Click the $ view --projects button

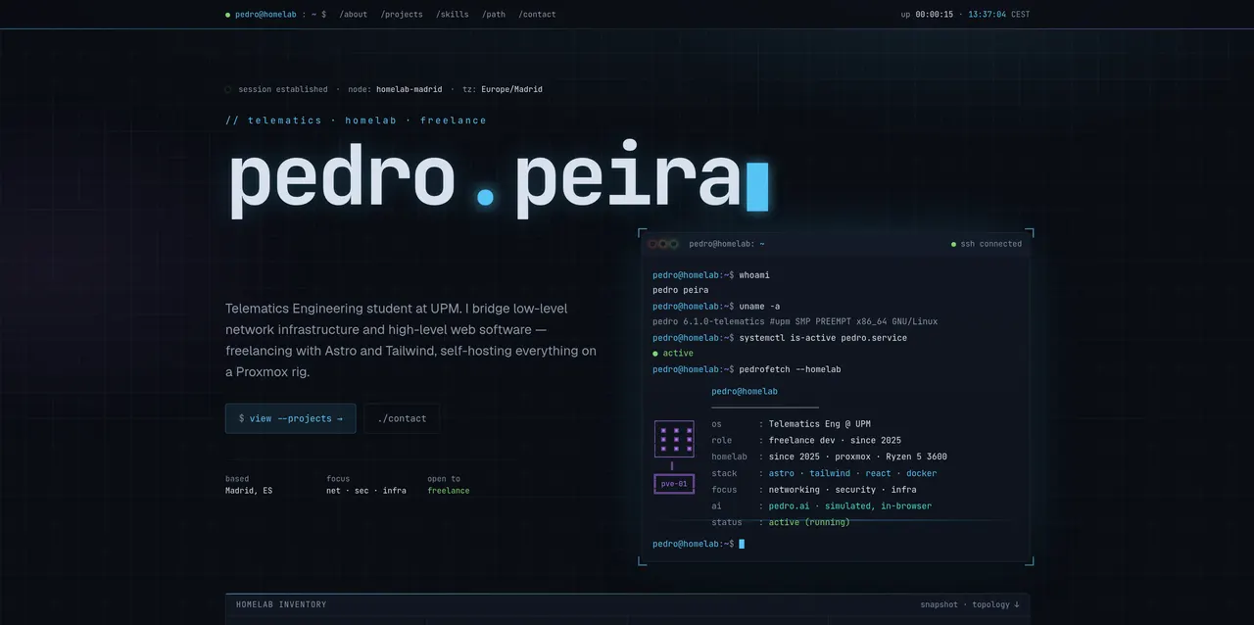[x=290, y=418]
